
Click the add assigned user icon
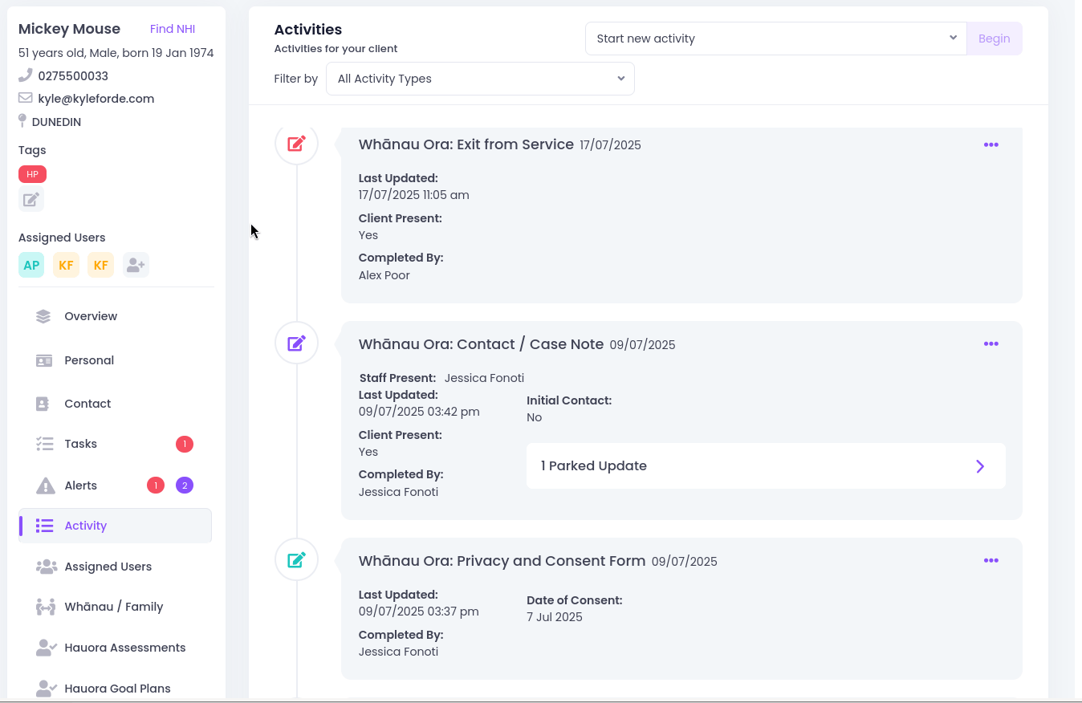pos(136,265)
